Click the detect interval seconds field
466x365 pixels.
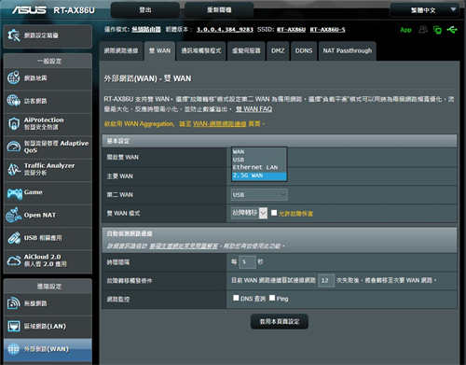(x=248, y=262)
